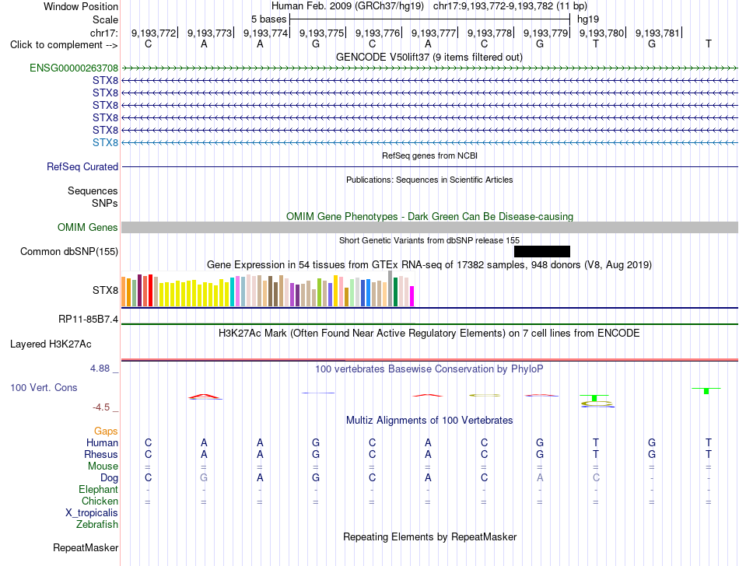Click the chr17: ruler label
The image size is (739, 566).
pos(103,33)
